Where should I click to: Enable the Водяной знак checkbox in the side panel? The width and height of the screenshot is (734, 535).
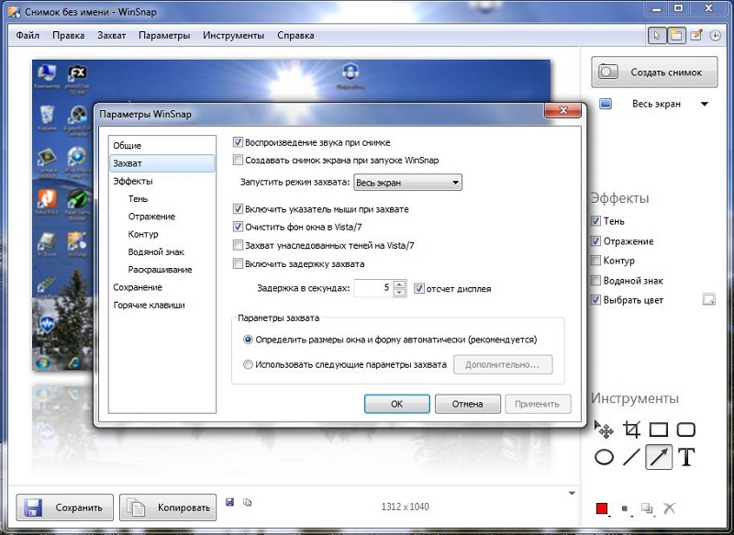(x=595, y=281)
